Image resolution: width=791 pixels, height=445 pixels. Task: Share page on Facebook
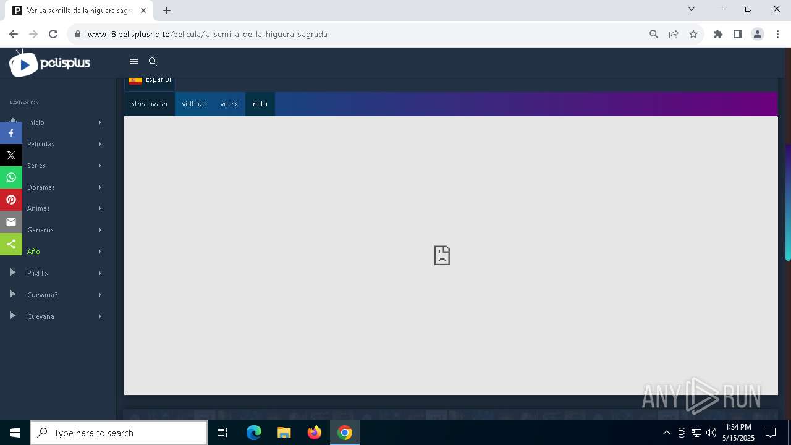coord(11,133)
